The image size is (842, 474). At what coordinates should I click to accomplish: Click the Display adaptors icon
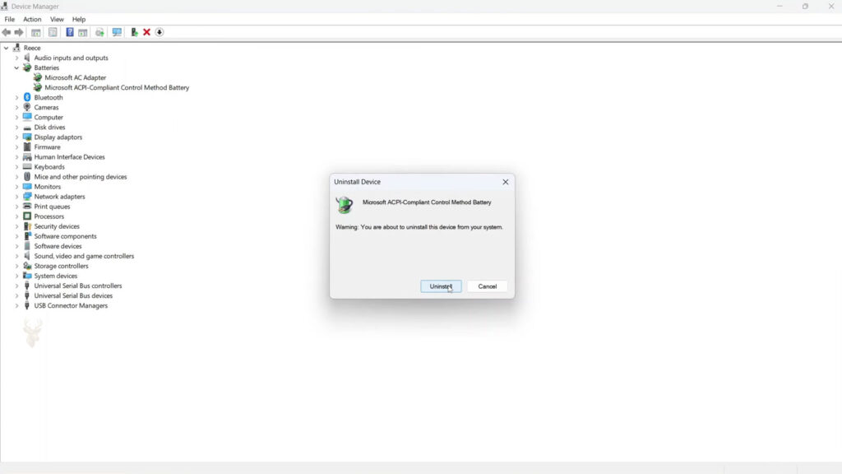pyautogui.click(x=27, y=137)
